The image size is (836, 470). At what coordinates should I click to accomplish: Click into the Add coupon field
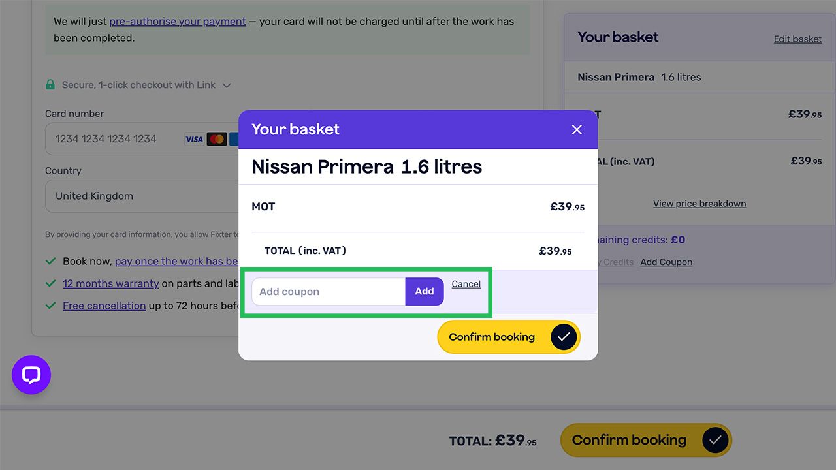pyautogui.click(x=328, y=292)
